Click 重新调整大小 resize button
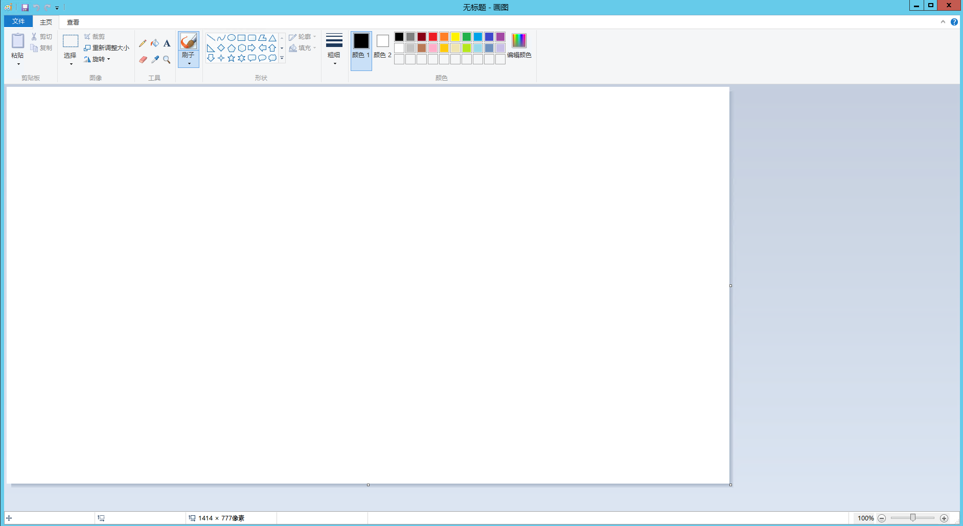This screenshot has height=526, width=963. (x=107, y=48)
